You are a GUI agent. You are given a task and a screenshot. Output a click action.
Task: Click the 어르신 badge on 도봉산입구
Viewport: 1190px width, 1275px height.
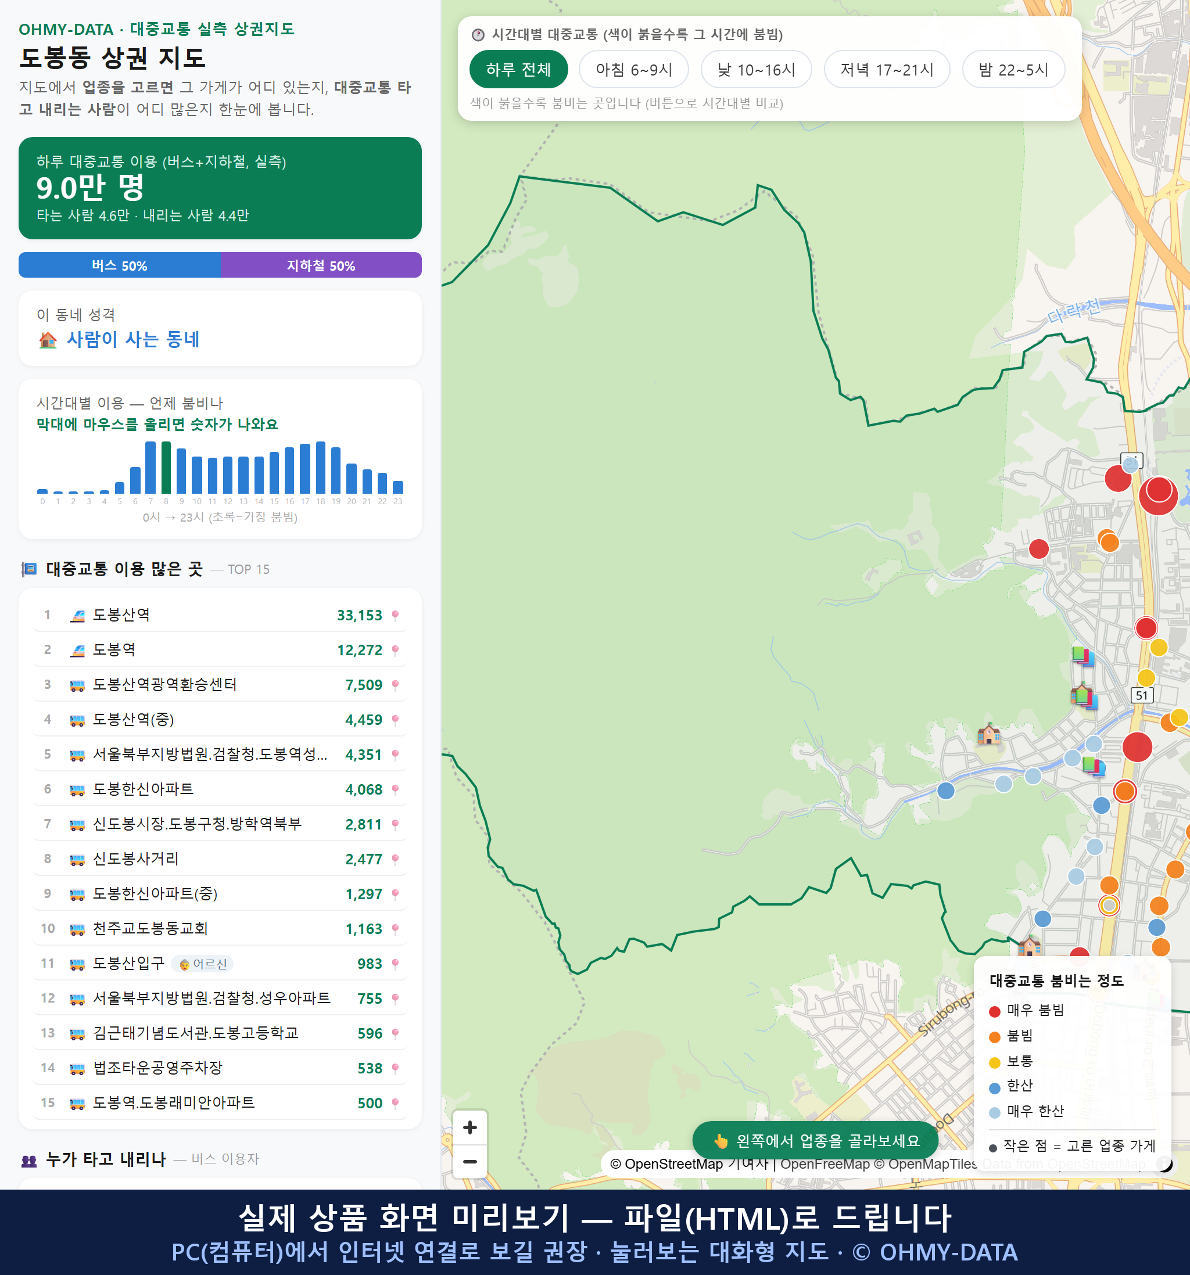pos(203,964)
